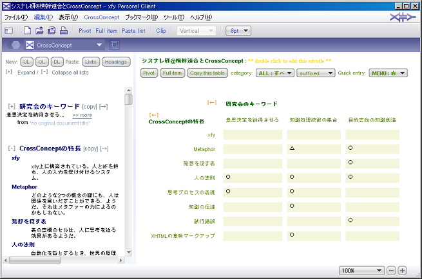This screenshot has width=422, height=279.
Task: Click the subtitle edit placeholder text
Action: (289, 61)
